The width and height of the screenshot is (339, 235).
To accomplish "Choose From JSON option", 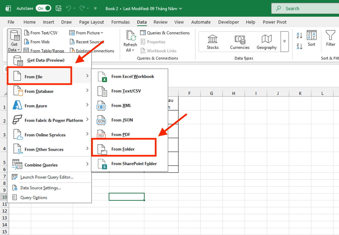I will 129,120.
